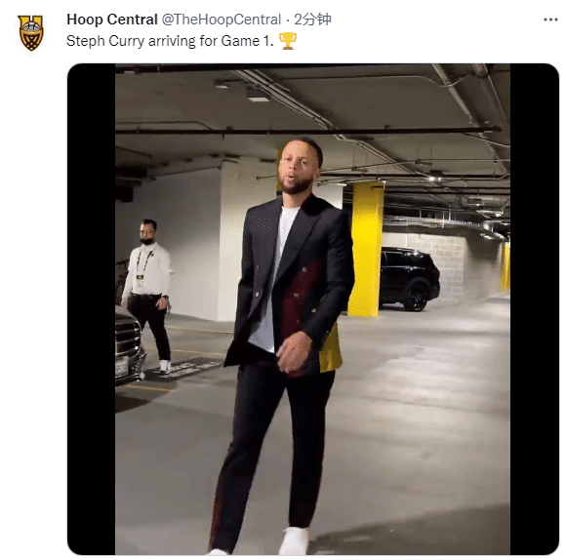Click the yellow patch on the blazer
This screenshot has height=560, width=566.
330,350
